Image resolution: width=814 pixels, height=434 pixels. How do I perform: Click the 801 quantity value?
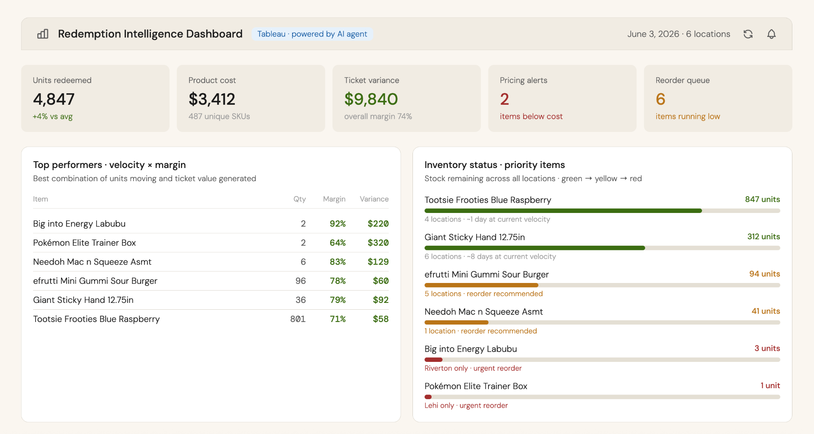(x=298, y=319)
